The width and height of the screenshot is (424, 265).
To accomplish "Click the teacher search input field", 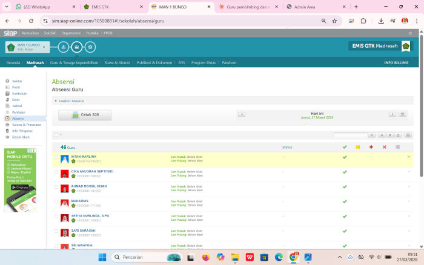I will [x=350, y=135].
